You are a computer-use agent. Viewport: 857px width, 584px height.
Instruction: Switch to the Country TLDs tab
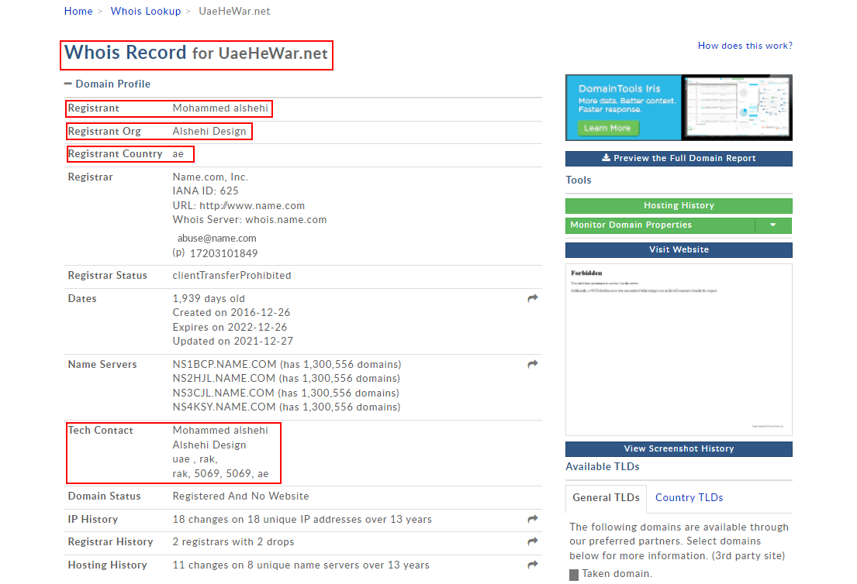689,498
